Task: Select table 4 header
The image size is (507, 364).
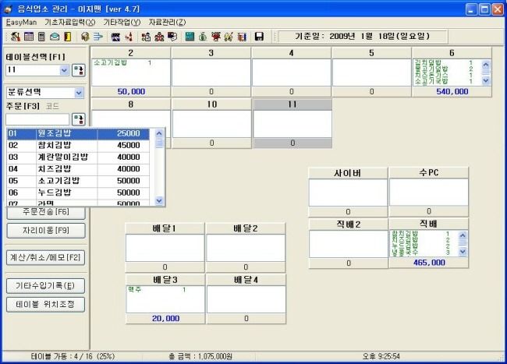Action: point(292,53)
